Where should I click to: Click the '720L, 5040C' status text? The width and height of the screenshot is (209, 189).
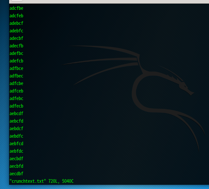[x=61, y=181]
